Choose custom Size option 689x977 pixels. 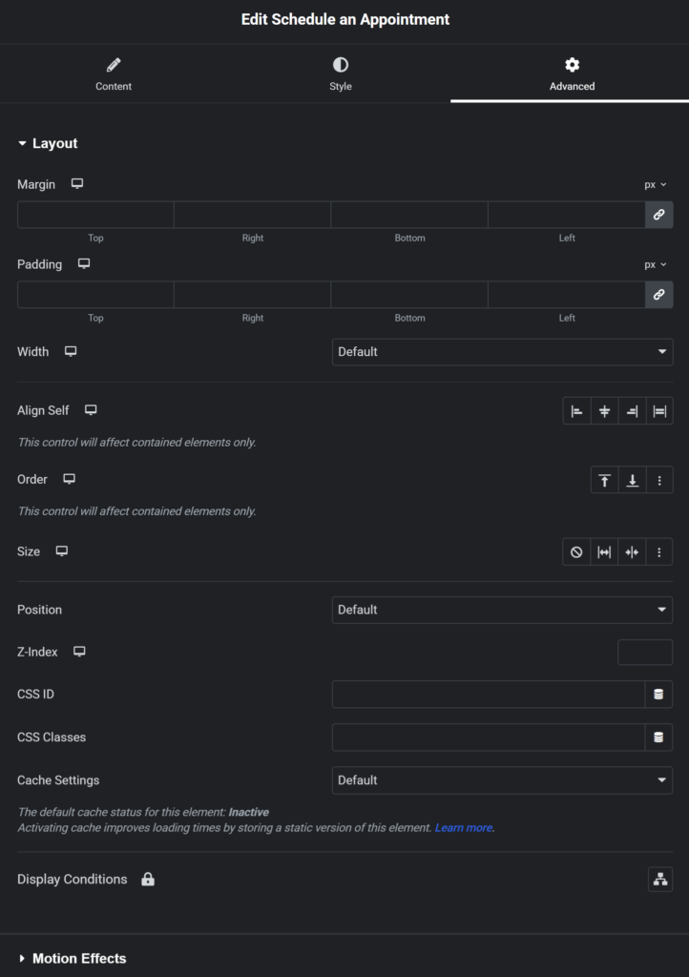click(x=659, y=552)
